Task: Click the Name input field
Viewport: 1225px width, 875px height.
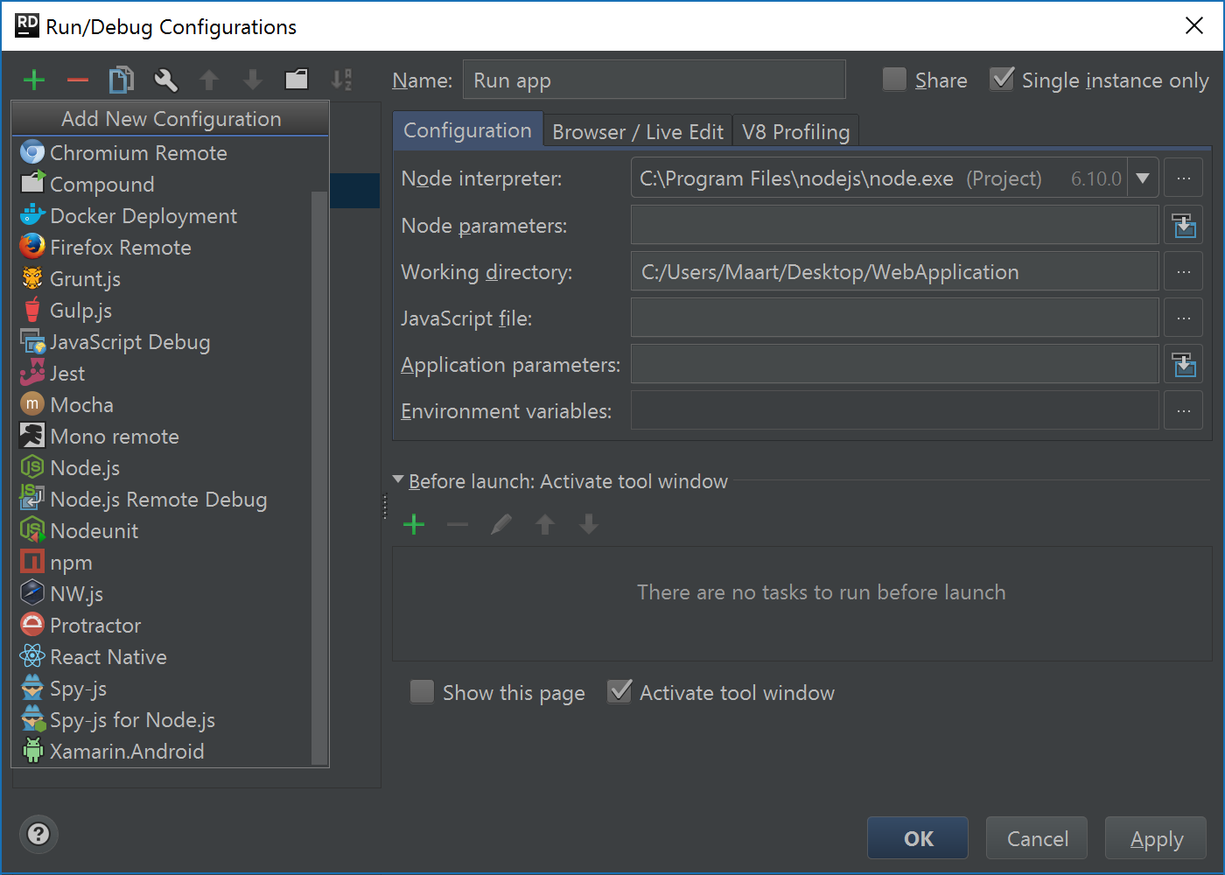Action: pyautogui.click(x=654, y=80)
